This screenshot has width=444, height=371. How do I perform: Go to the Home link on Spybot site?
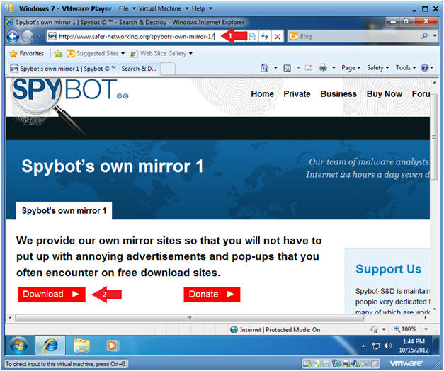pyautogui.click(x=262, y=93)
